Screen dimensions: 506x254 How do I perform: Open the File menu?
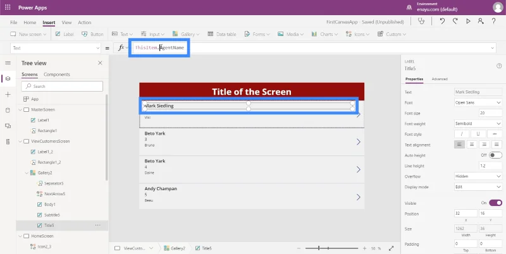tap(13, 22)
